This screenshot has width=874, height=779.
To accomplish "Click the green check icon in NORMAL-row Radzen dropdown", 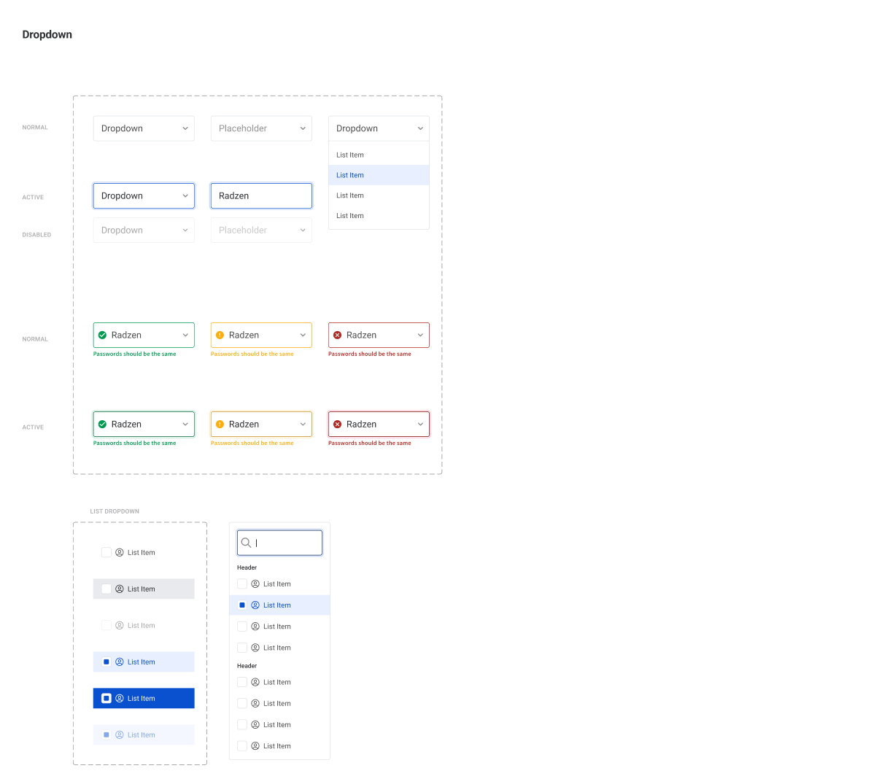I will [x=103, y=335].
